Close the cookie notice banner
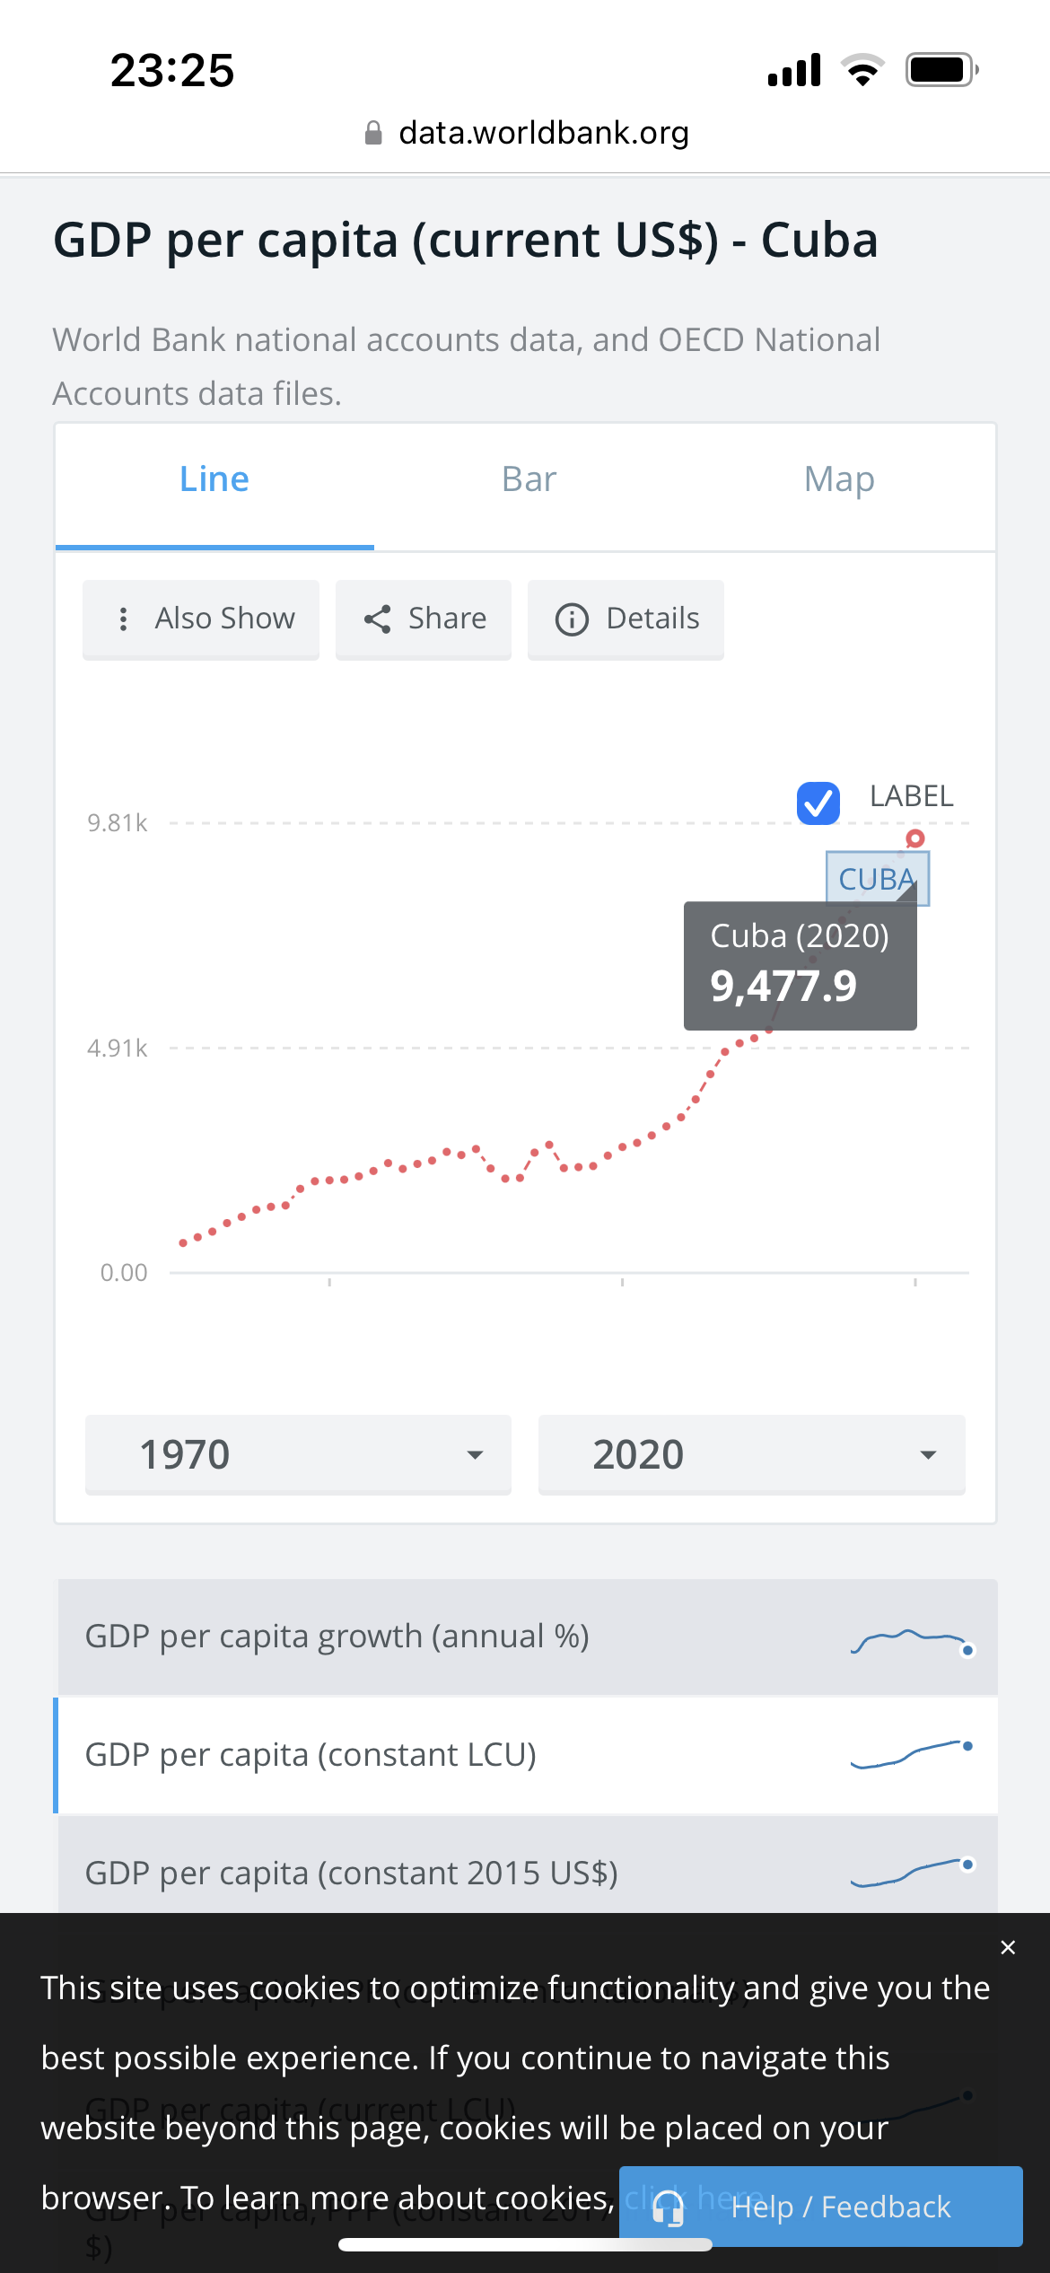The width and height of the screenshot is (1050, 2273). (x=1008, y=1947)
